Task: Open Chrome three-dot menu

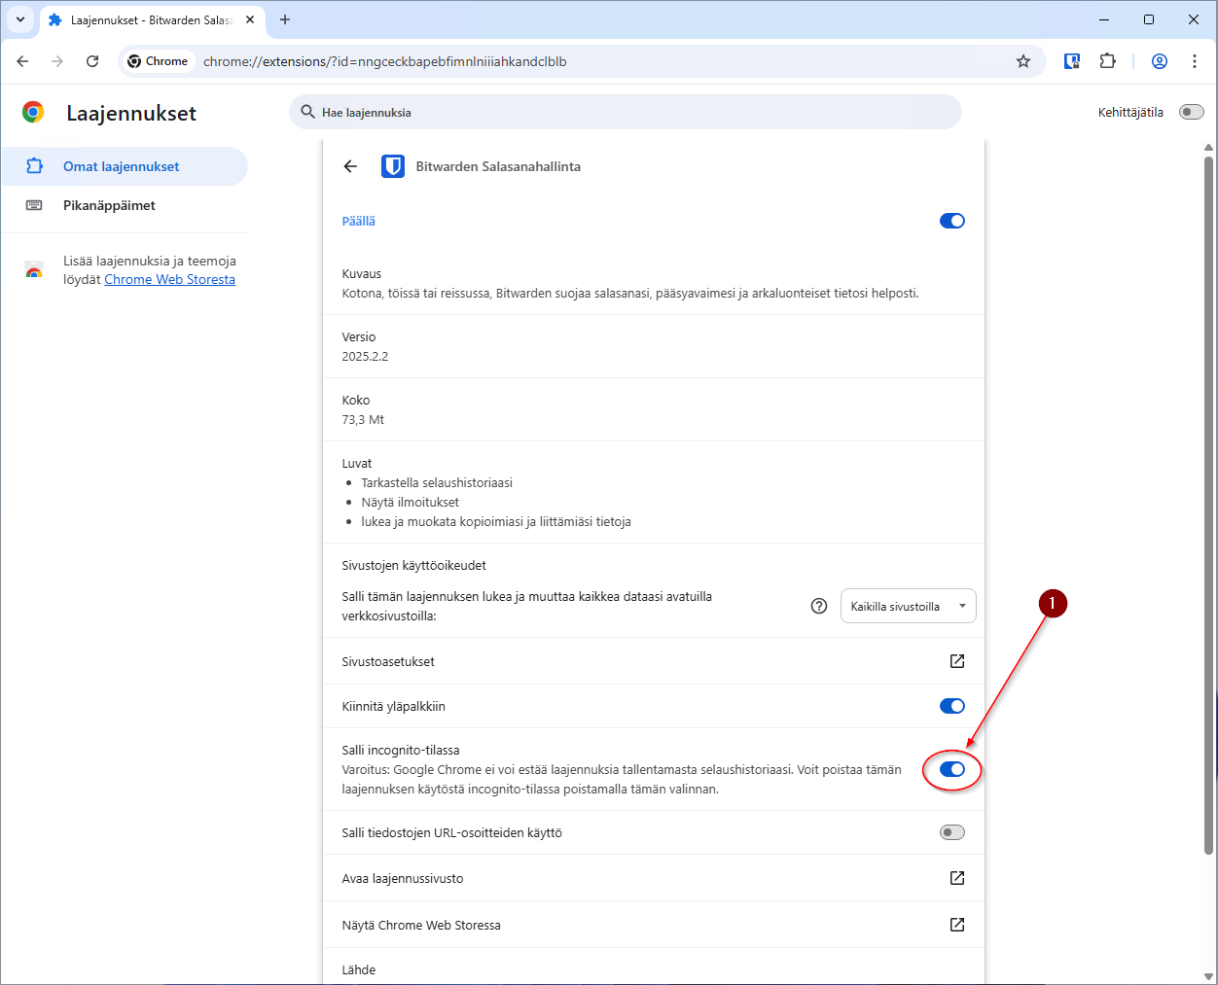Action: click(x=1195, y=61)
